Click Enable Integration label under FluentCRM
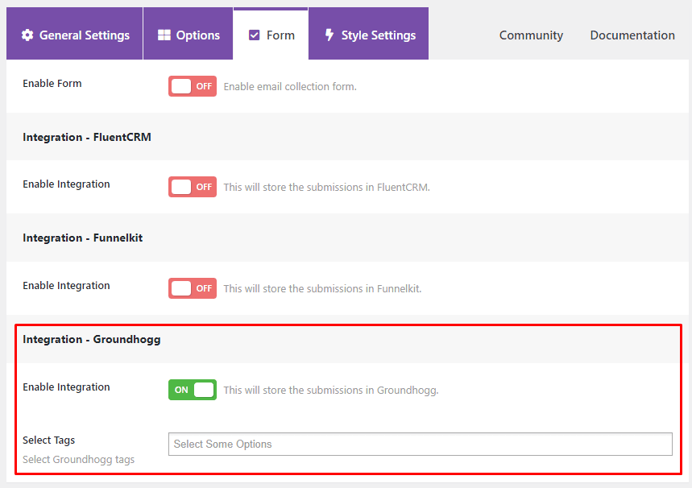692x488 pixels. point(66,184)
